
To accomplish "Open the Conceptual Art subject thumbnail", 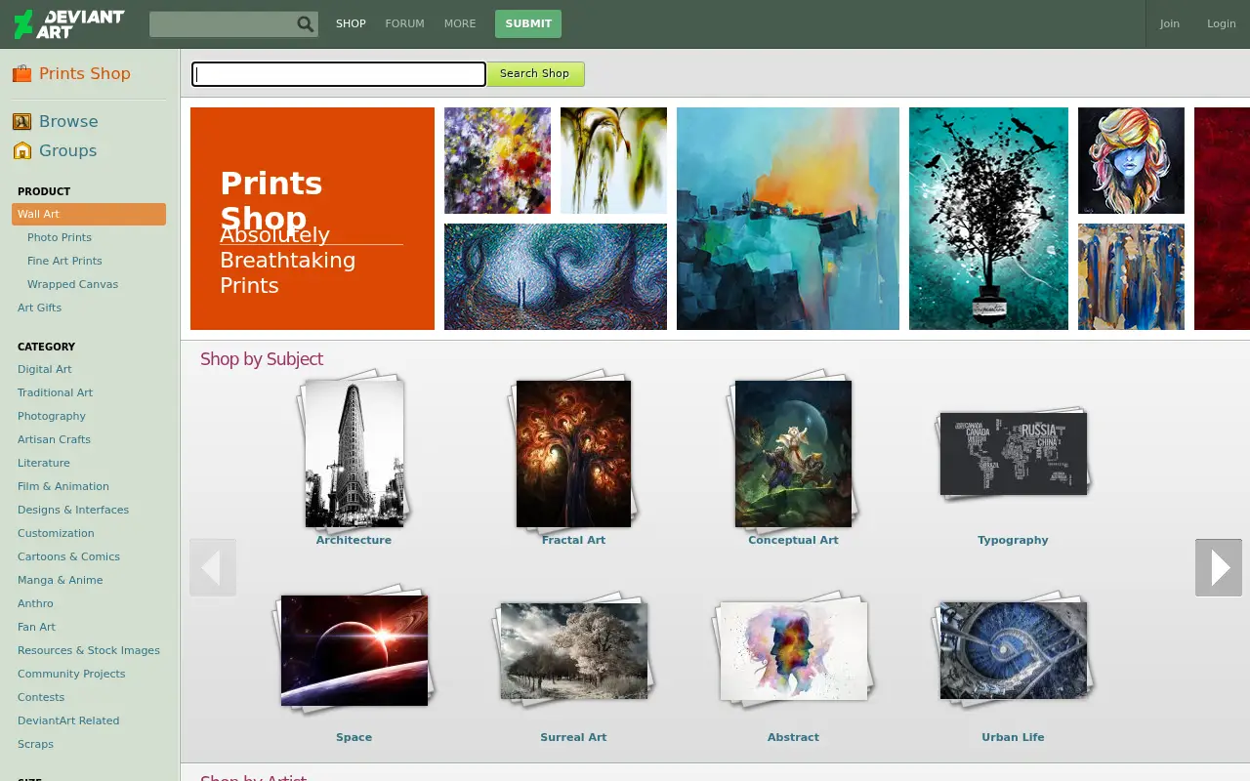I will tap(793, 453).
